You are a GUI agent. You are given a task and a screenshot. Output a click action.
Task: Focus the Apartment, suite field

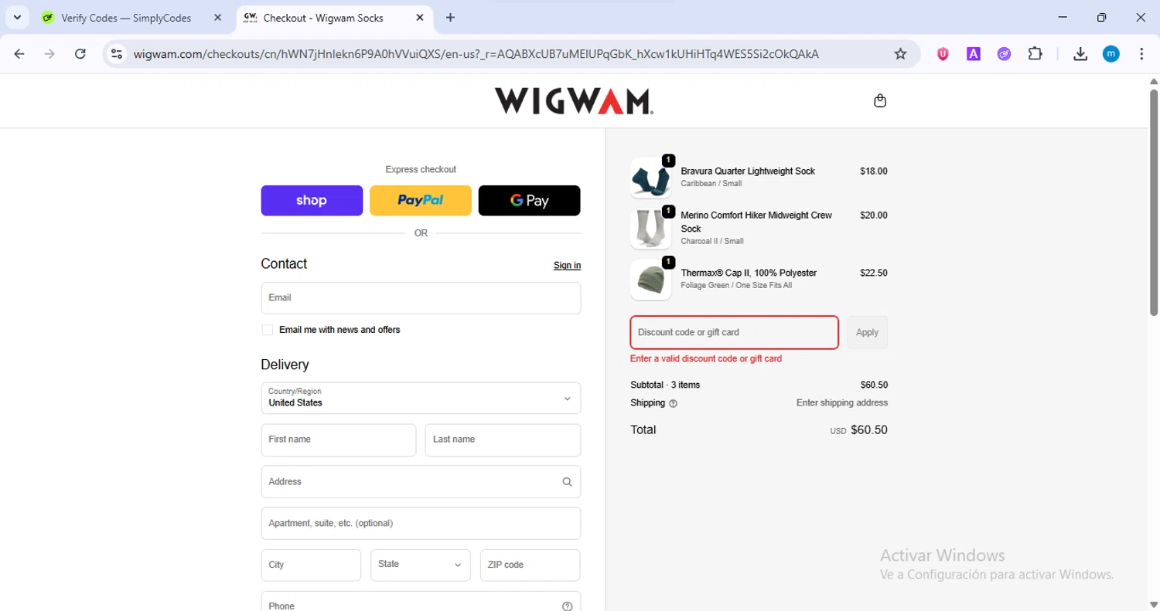(421, 523)
